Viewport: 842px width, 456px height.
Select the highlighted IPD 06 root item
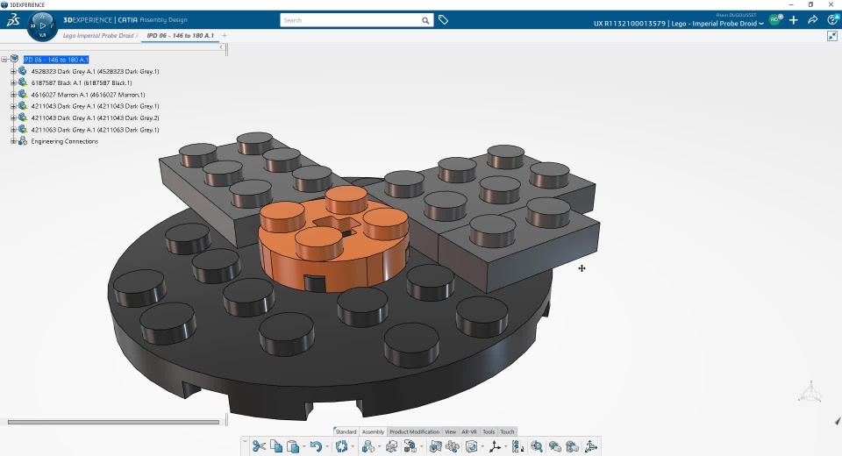pyautogui.click(x=56, y=60)
